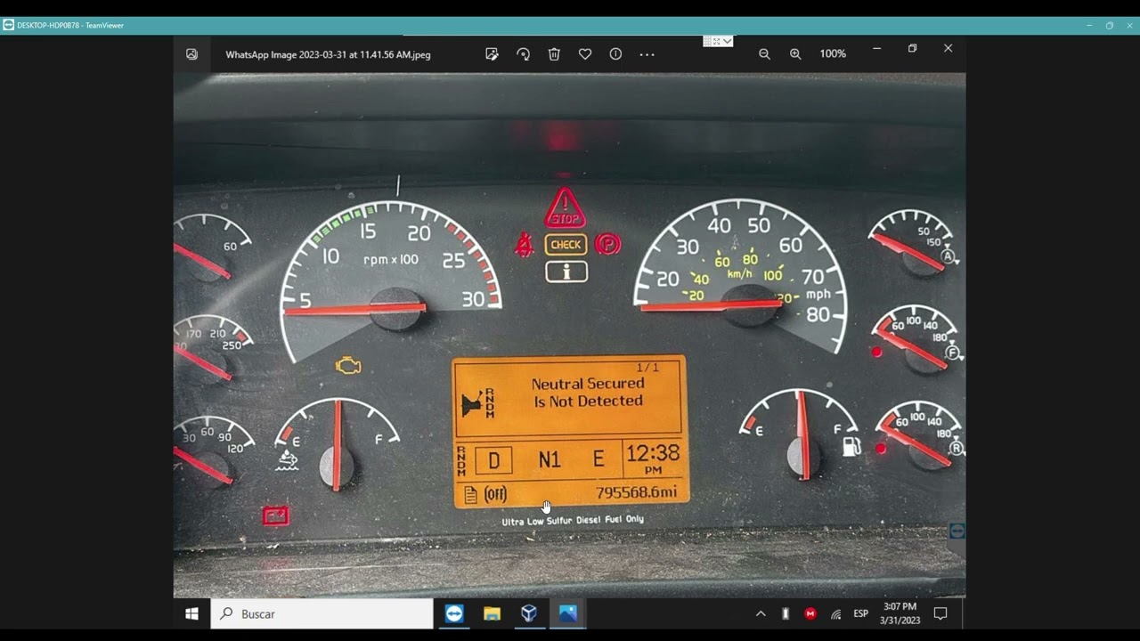
Task: Open the clock showing 3:07 PM
Action: 900,613
